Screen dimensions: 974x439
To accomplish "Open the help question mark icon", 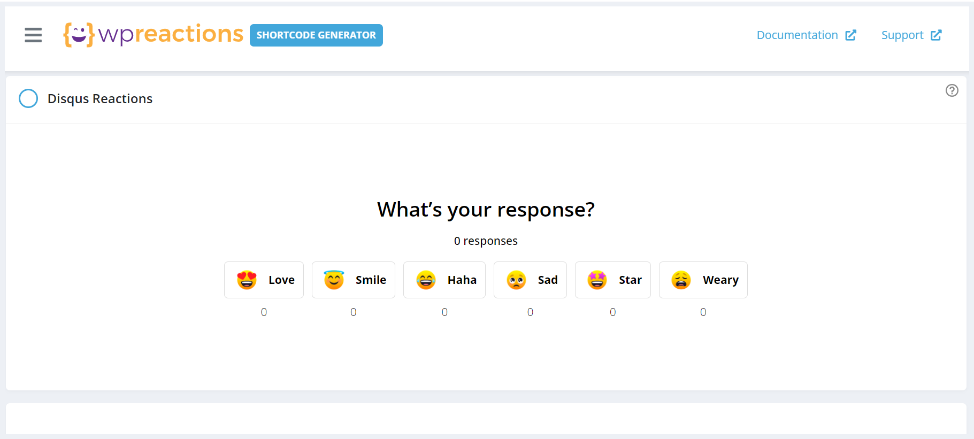I will pos(952,91).
